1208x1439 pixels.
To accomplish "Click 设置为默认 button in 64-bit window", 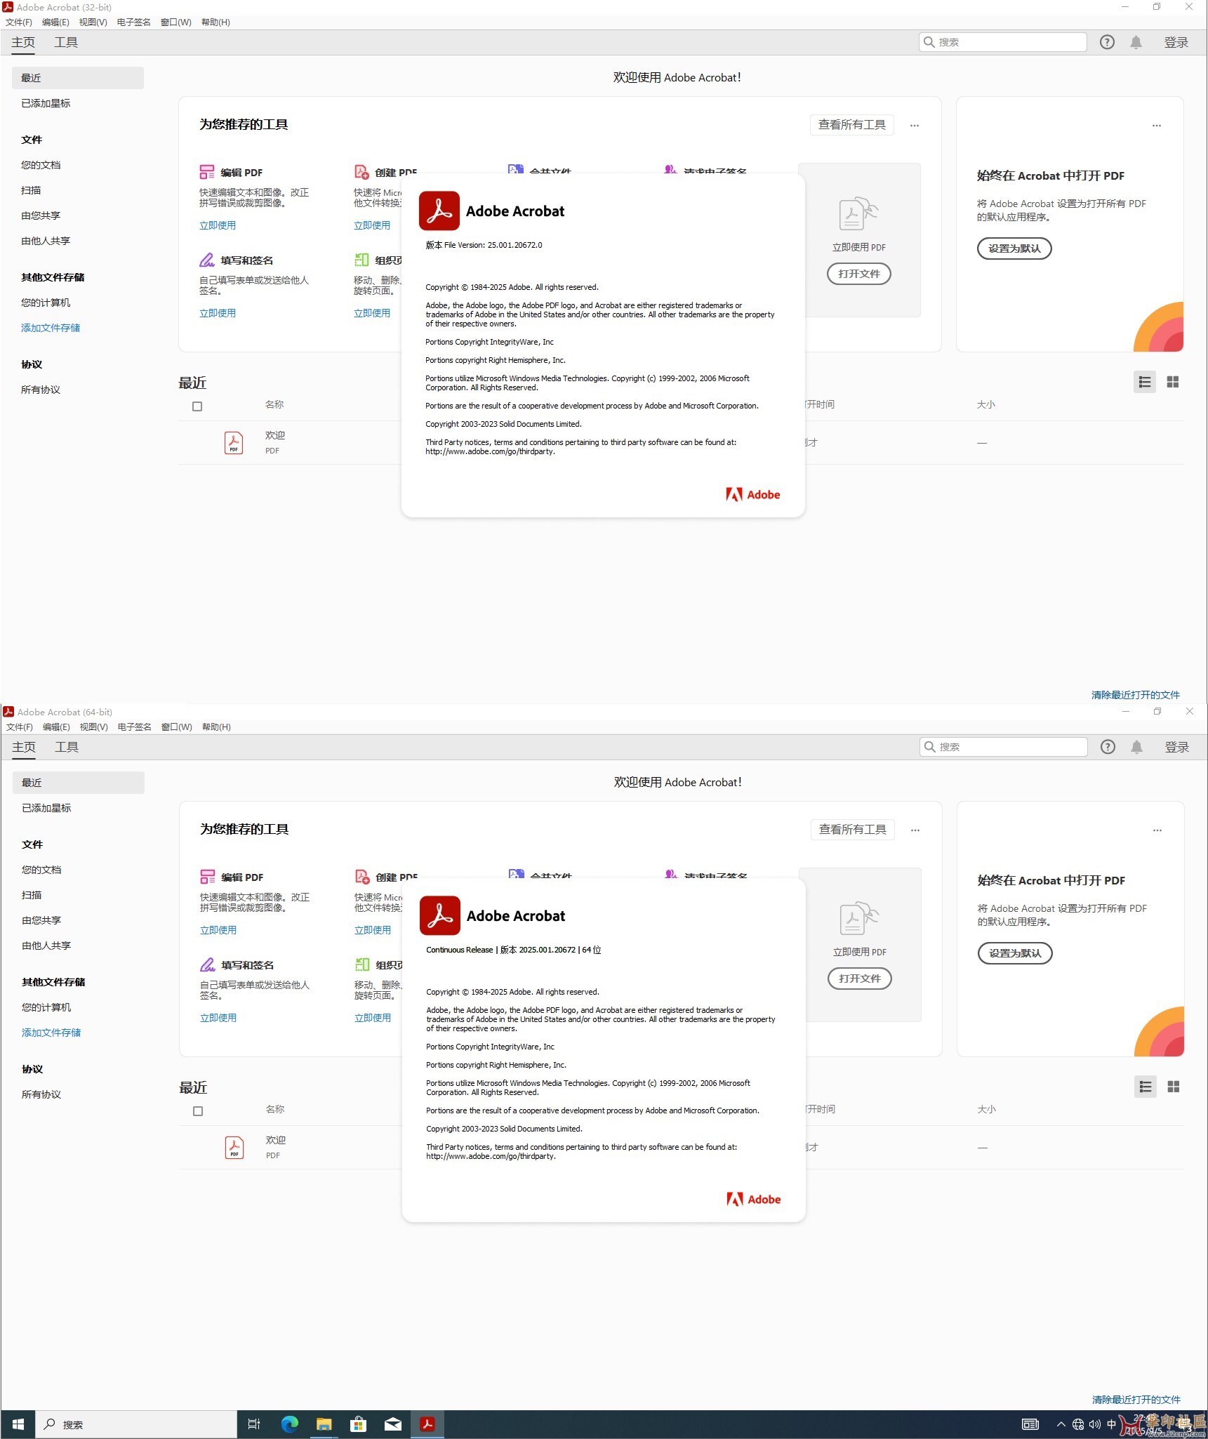I will coord(1015,953).
